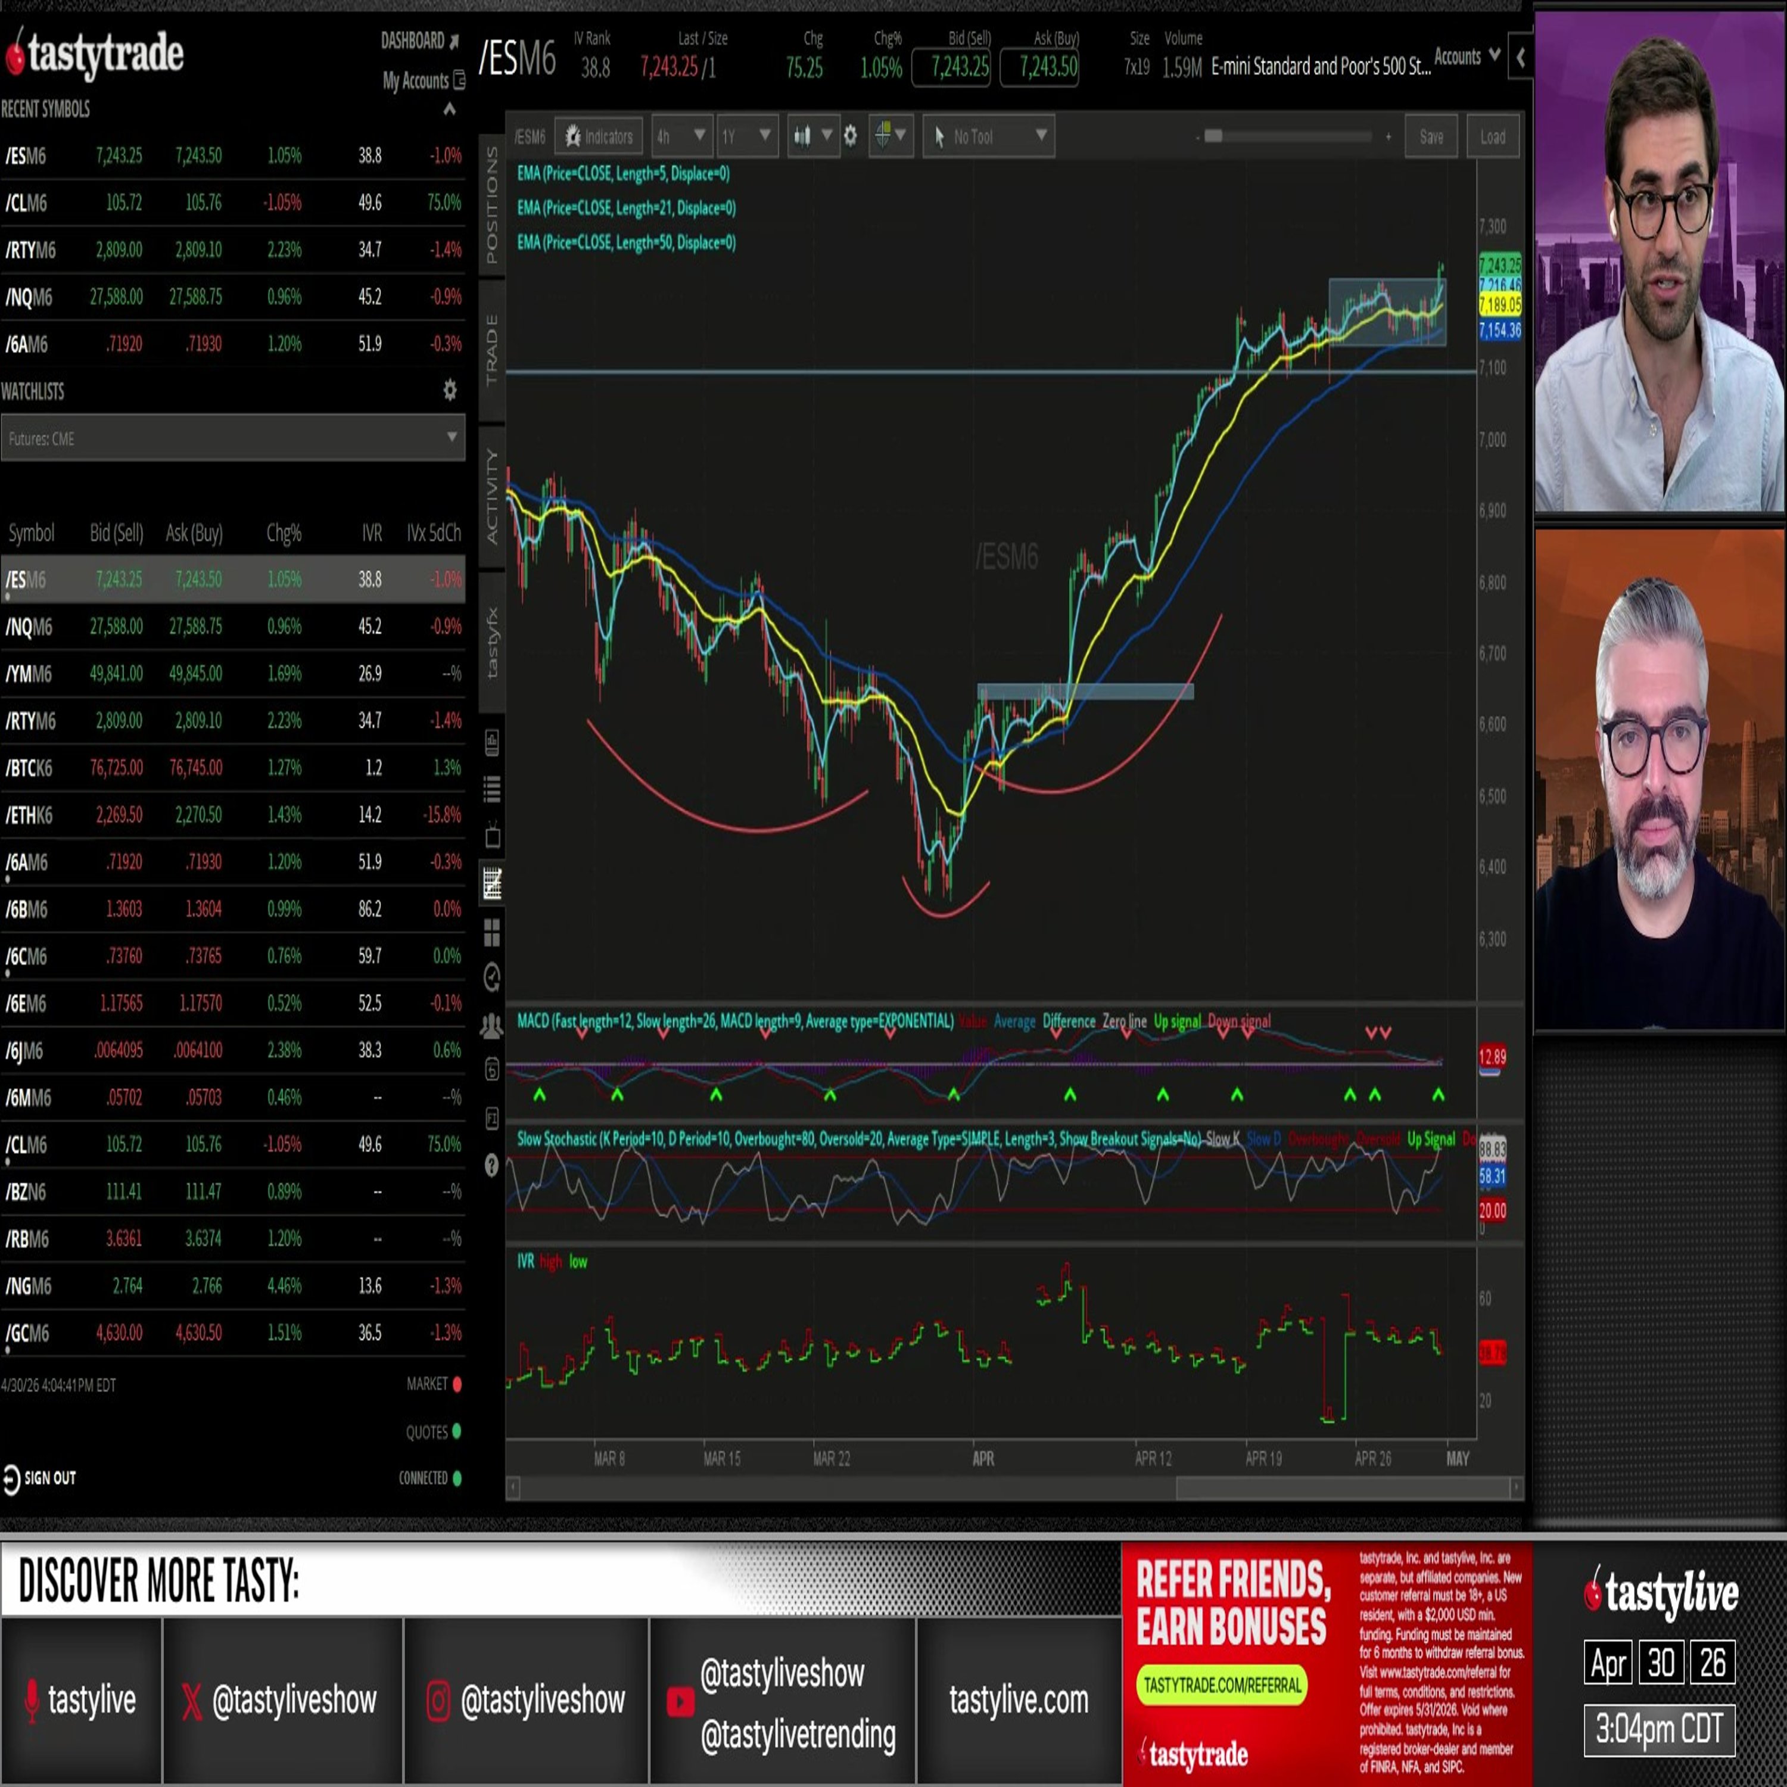
Task: Click the chart scroll right arrow
Action: [x=1515, y=1488]
